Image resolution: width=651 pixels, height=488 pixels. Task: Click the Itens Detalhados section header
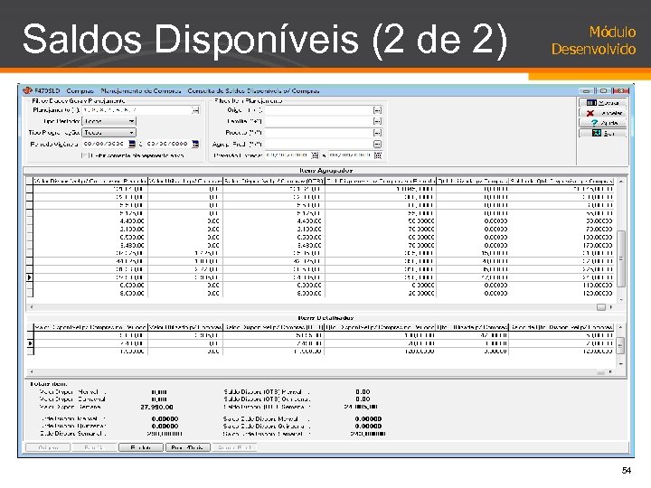pos(325,318)
